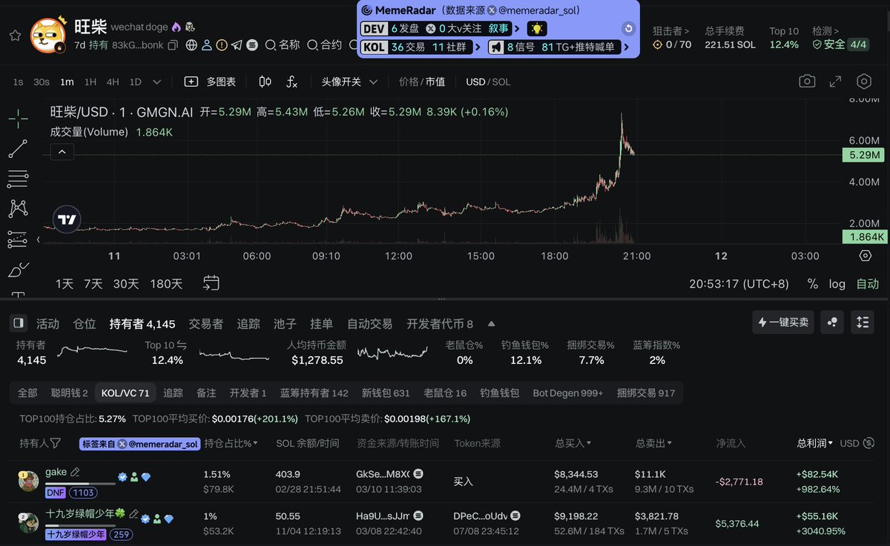The height and width of the screenshot is (546, 890).
Task: Switch currency to SOL
Action: (x=501, y=81)
